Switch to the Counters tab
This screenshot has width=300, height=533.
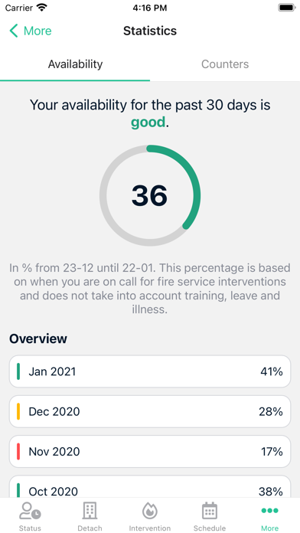(x=225, y=64)
